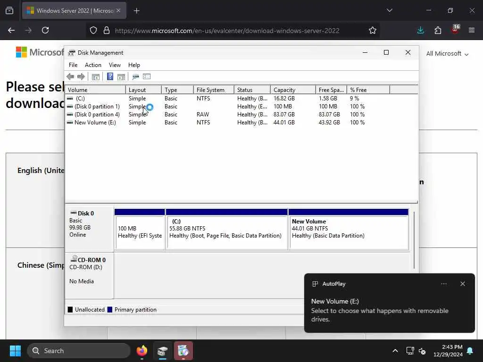Screen dimensions: 483x362
Task: Select the 100 MB EFI System partition block
Action: tap(140, 230)
